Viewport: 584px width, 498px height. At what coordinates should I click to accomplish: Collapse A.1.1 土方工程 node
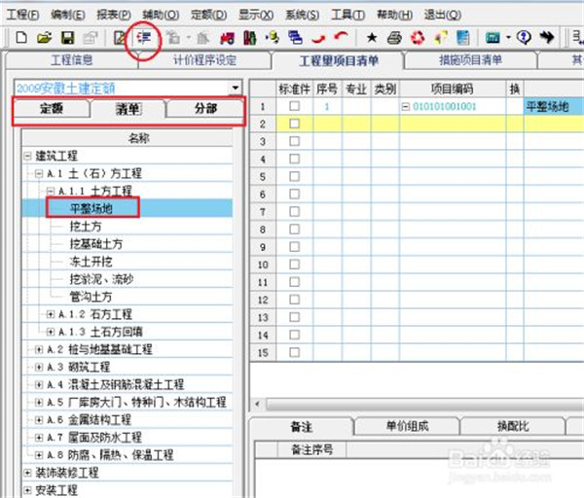coord(51,191)
